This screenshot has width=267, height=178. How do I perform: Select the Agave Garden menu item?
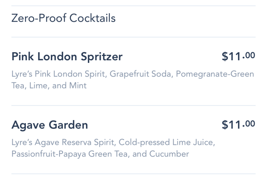click(50, 125)
